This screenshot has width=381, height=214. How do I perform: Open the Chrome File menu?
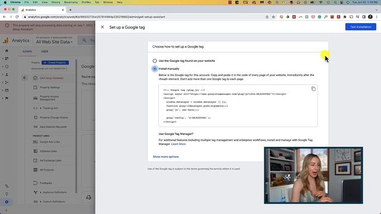(27, 2)
